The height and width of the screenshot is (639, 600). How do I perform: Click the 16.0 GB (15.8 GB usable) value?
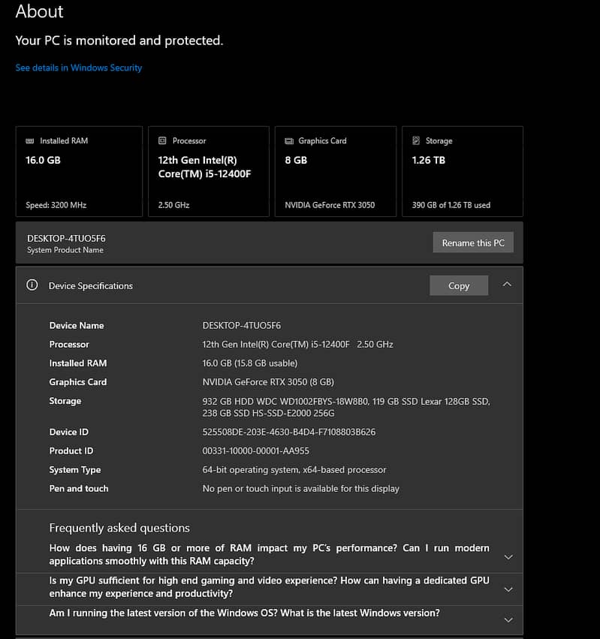point(250,363)
